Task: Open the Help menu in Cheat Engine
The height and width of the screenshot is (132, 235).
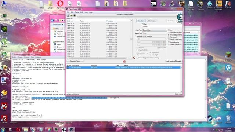Action: (91, 12)
